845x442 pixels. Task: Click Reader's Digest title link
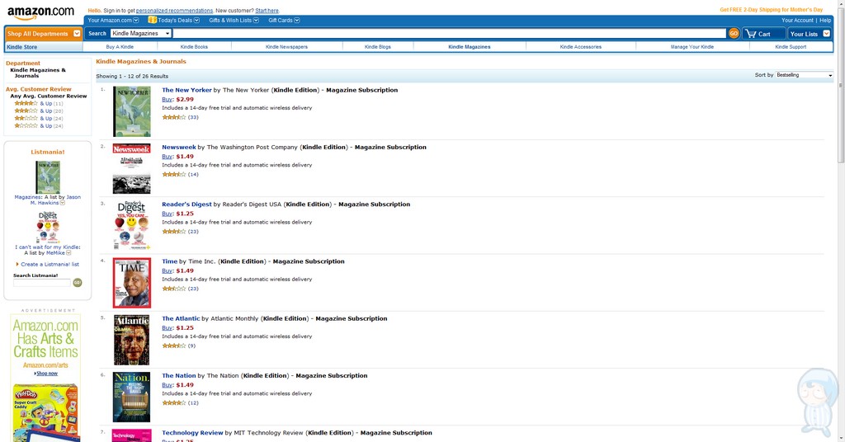(x=186, y=204)
